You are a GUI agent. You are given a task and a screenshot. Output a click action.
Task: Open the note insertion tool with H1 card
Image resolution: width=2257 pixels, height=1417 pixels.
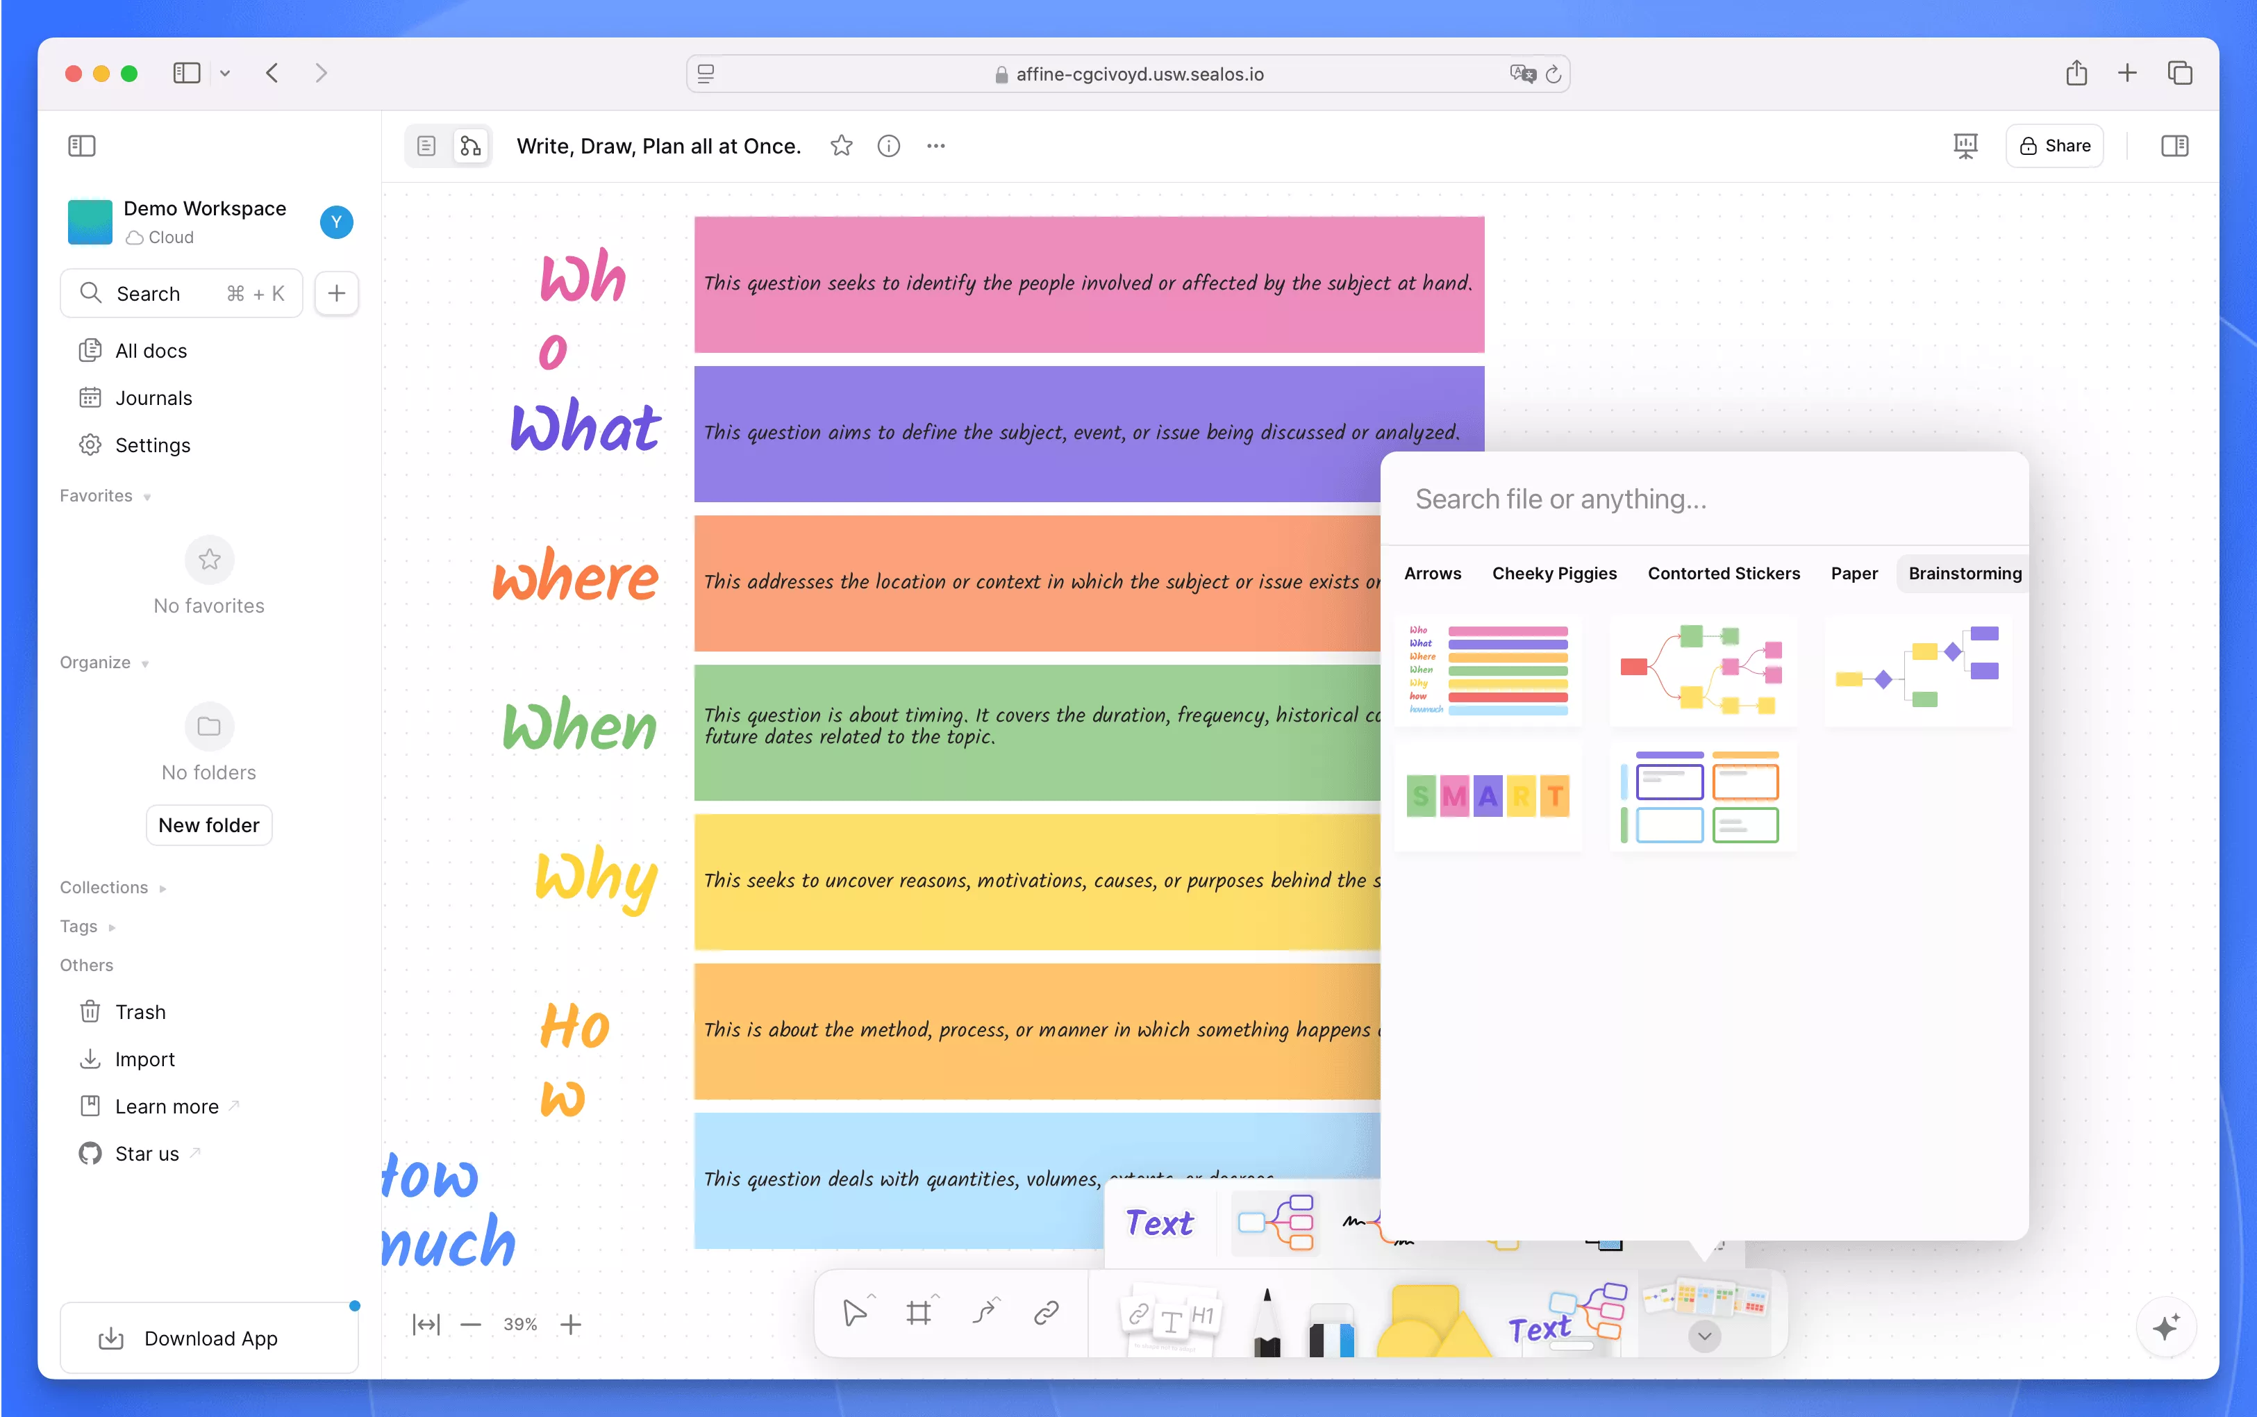(1170, 1317)
